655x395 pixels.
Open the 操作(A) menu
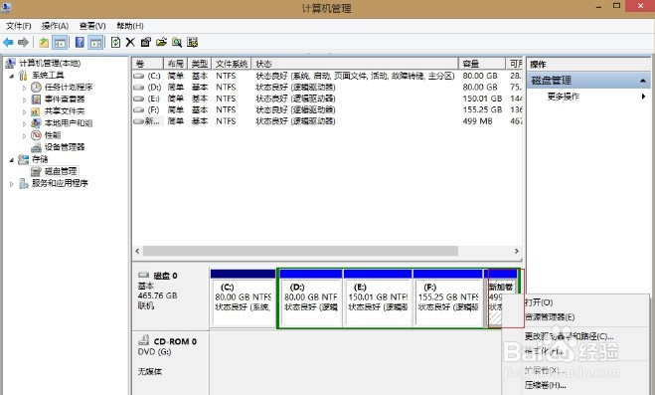pyautogui.click(x=55, y=26)
